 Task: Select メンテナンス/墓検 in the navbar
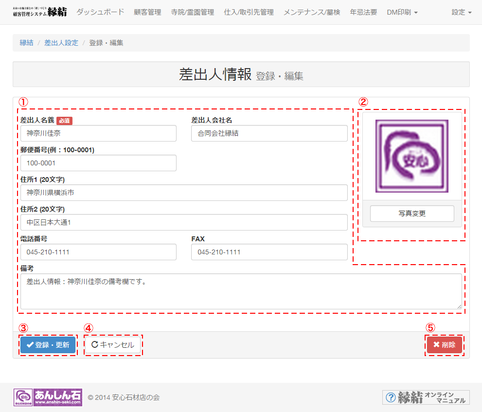pos(312,12)
